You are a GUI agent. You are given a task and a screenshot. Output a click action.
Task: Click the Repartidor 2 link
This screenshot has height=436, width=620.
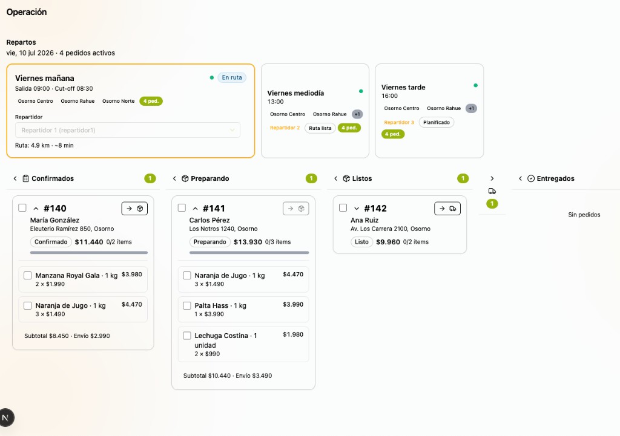tap(285, 128)
